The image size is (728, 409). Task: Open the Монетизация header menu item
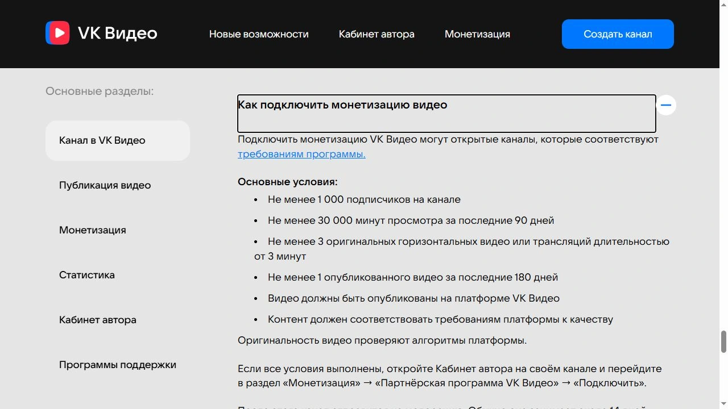click(x=477, y=34)
